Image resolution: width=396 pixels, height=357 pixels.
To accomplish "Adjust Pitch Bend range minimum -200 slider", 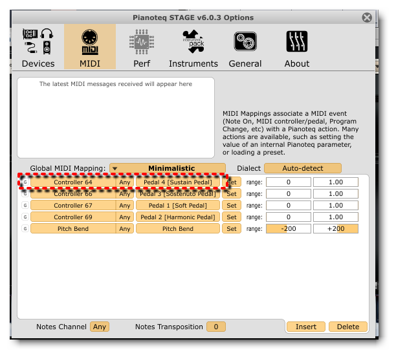I will (x=289, y=228).
